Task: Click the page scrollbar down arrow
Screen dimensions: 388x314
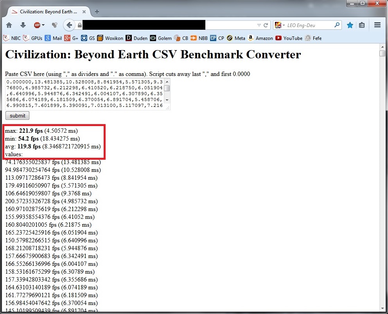Action: pos(383,309)
